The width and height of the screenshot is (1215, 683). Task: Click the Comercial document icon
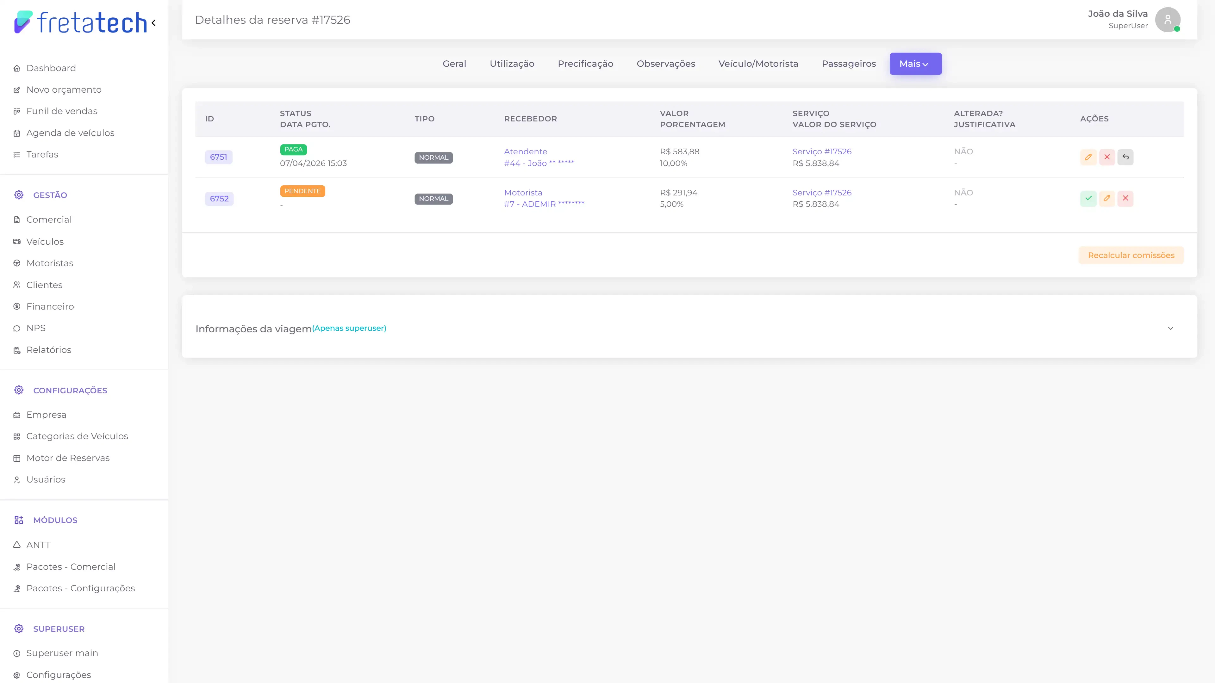pos(17,220)
